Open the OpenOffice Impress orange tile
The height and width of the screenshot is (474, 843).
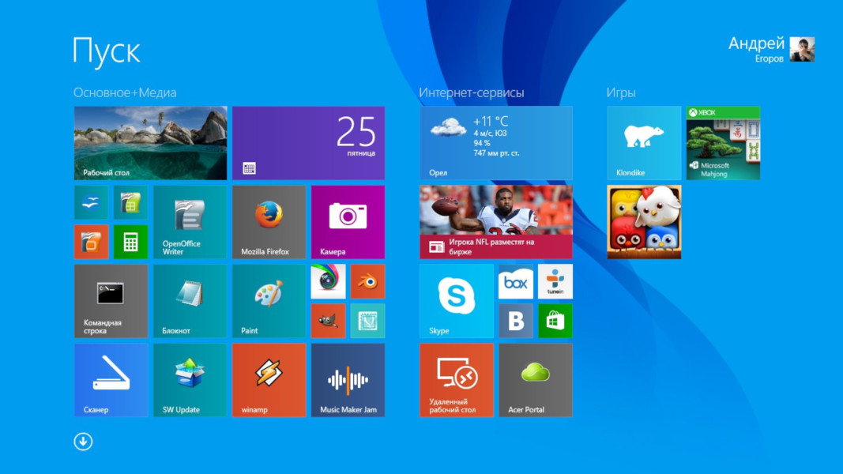92,242
